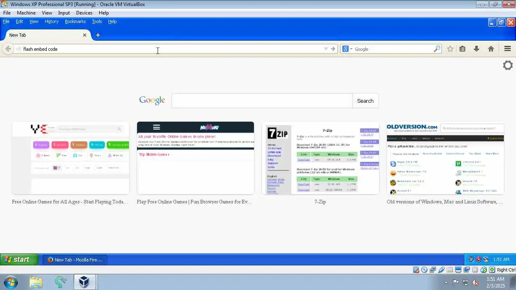Click VirtualBox mouse integration status icon
Screen dimensions: 516x290
pyautogui.click(x=484, y=270)
